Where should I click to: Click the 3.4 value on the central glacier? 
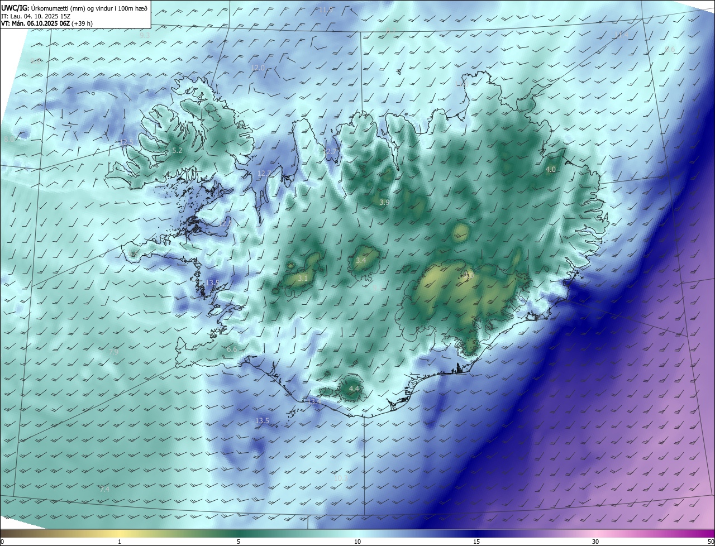click(361, 260)
